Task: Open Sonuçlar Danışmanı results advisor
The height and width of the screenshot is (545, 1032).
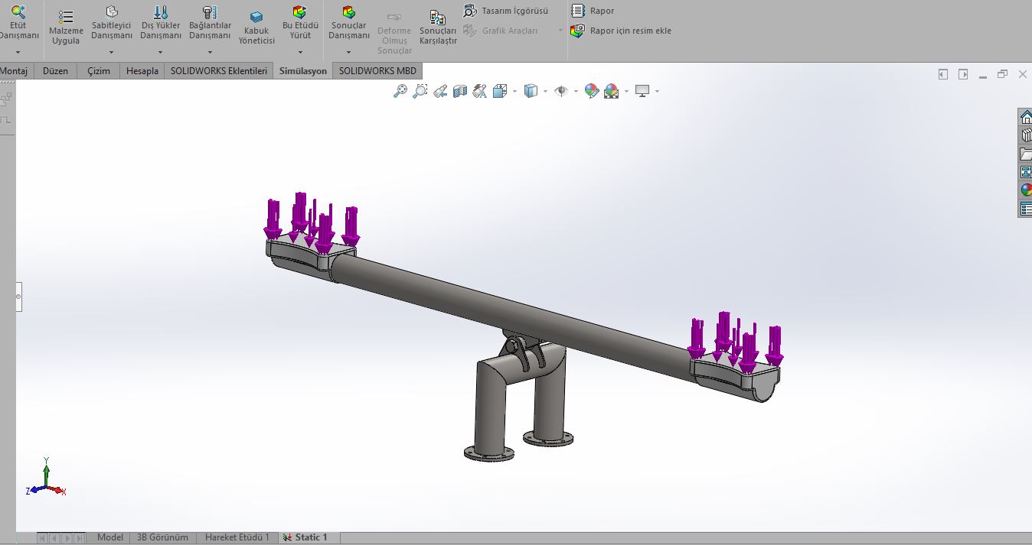Action: pos(349,23)
